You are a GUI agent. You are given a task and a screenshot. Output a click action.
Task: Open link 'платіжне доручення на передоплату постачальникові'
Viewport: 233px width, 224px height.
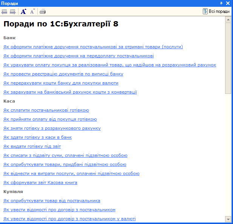tap(78, 56)
